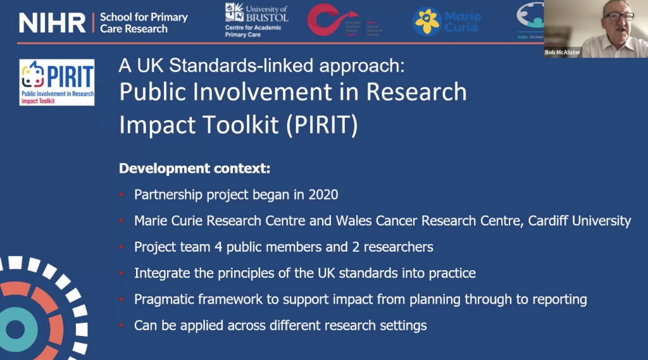
Task: Select the speaker video thumbnail
Action: (x=595, y=28)
